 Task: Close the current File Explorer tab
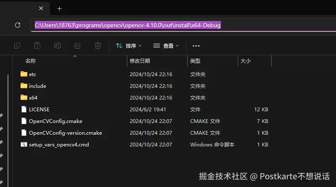point(41,8)
